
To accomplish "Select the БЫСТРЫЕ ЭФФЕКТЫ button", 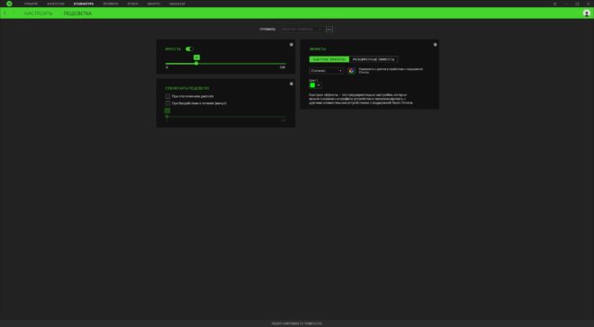I will [328, 59].
